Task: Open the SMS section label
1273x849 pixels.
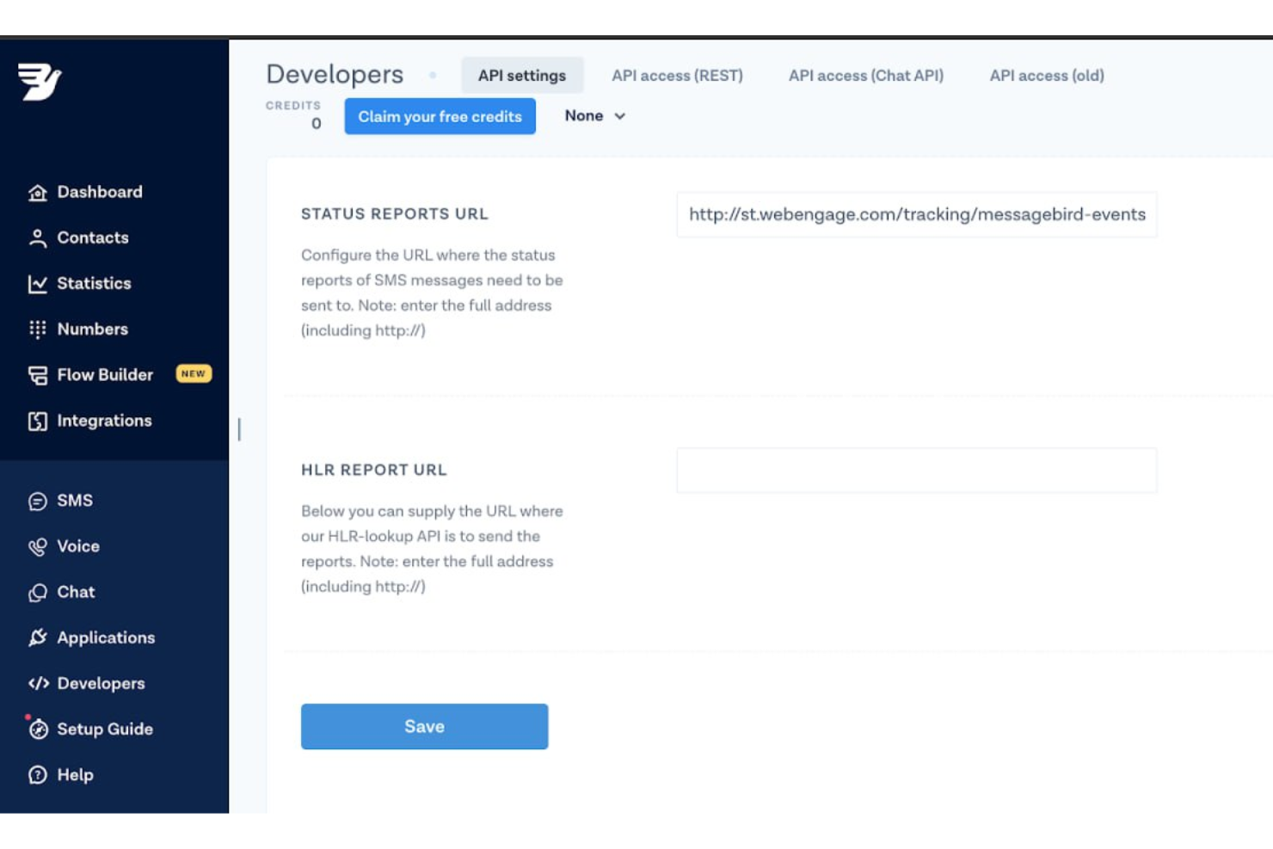Action: [x=75, y=500]
